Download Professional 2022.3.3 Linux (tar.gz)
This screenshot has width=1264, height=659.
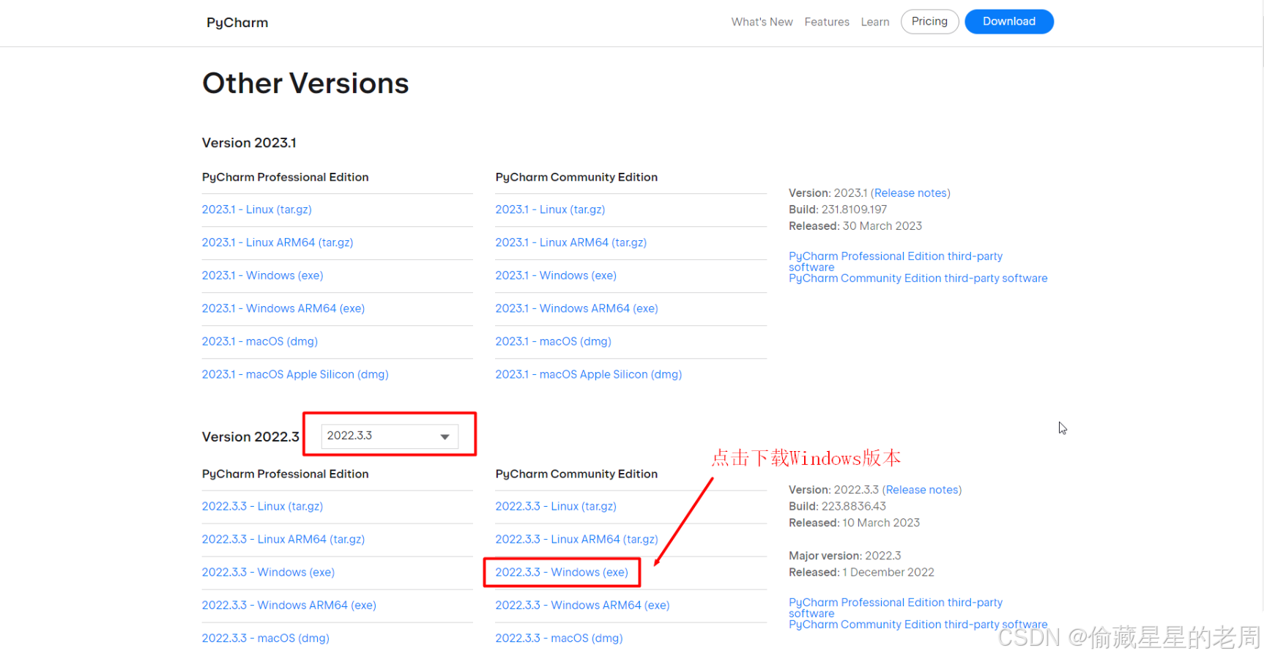263,506
